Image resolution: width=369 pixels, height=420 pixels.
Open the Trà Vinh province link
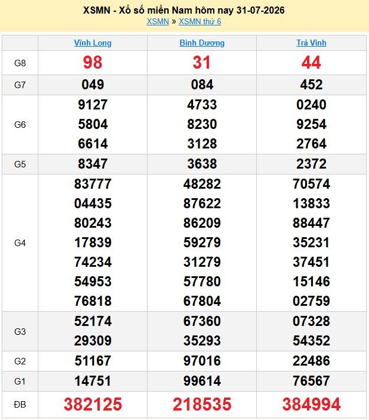pyautogui.click(x=311, y=43)
